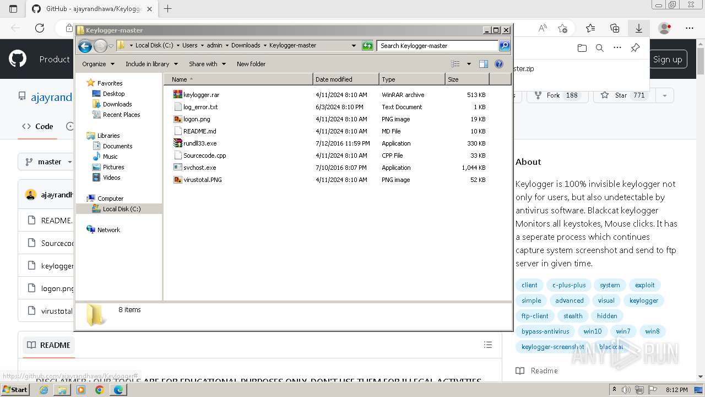Image resolution: width=705 pixels, height=397 pixels.
Task: Click the Star button on GitHub
Action: click(625, 95)
